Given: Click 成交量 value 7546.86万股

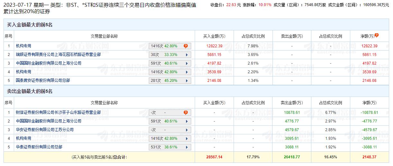Looking at the screenshot, I should (315, 5).
